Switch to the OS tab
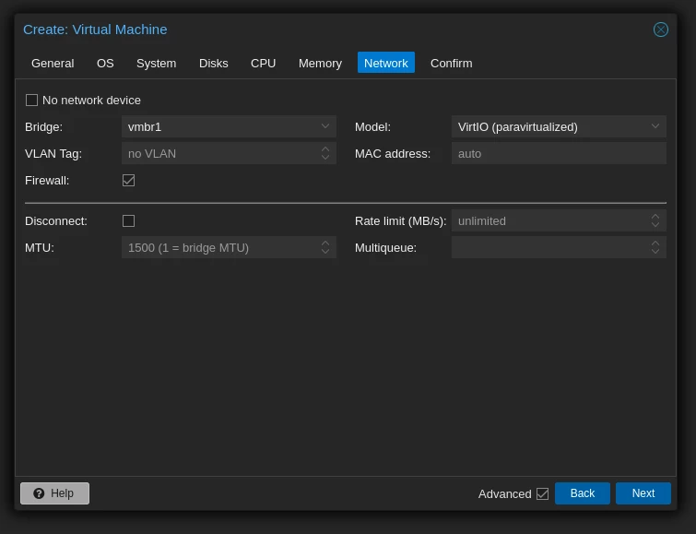This screenshot has width=696, height=534. point(105,63)
